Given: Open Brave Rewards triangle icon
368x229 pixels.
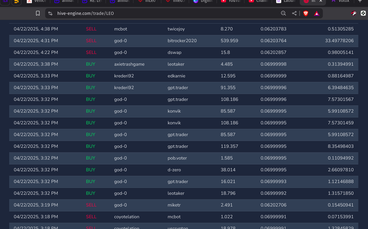Looking at the screenshot, I should click(317, 13).
